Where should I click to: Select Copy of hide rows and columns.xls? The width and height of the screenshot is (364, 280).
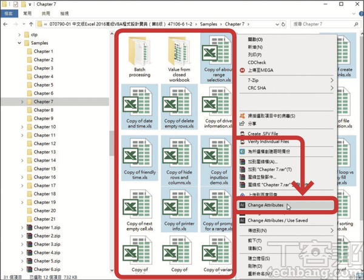click(x=179, y=161)
